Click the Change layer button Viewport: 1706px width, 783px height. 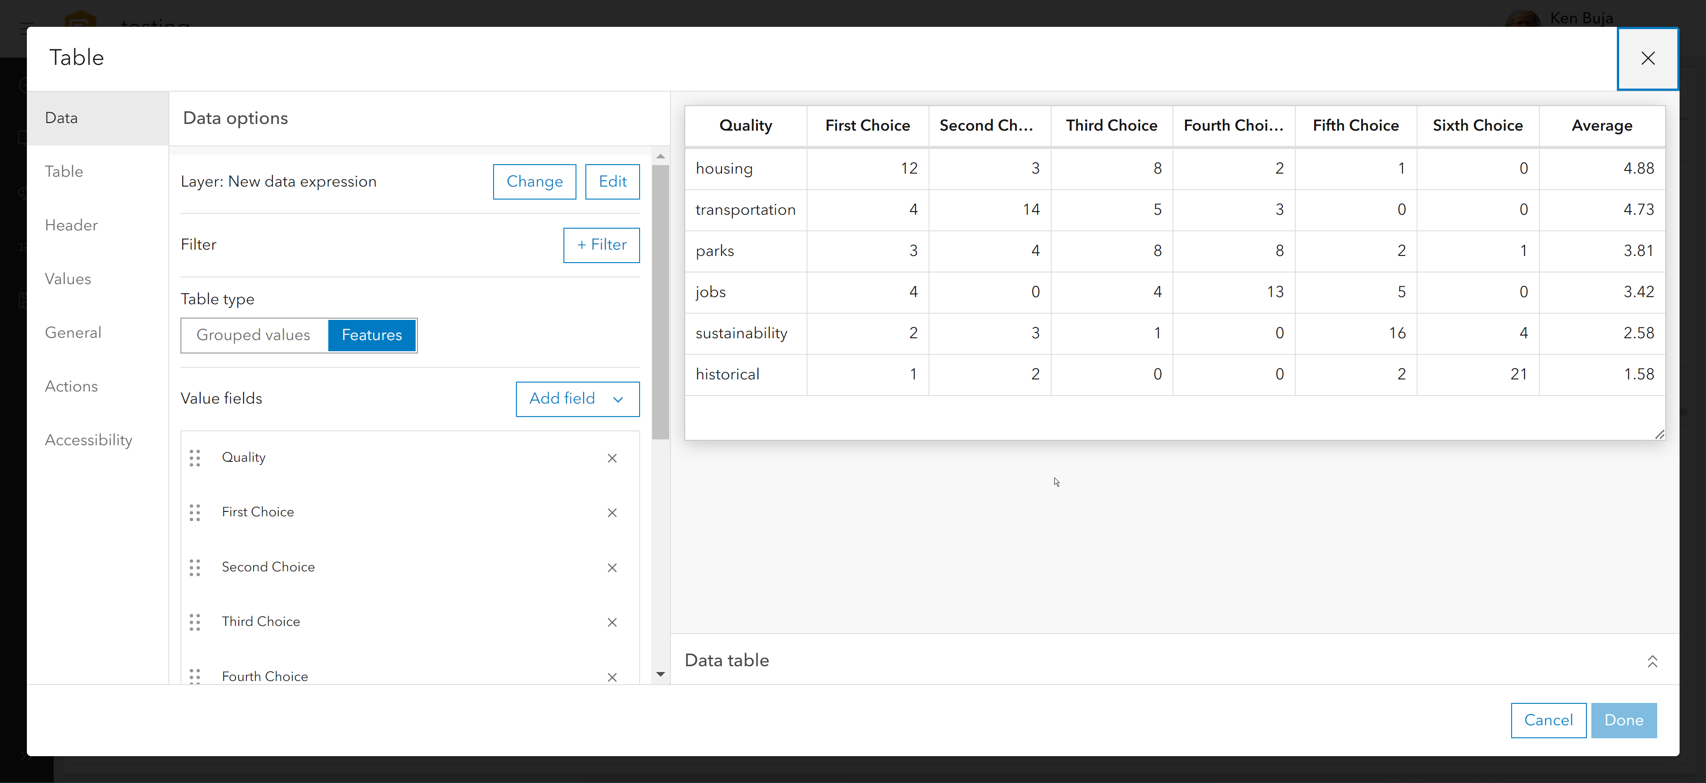(x=534, y=182)
